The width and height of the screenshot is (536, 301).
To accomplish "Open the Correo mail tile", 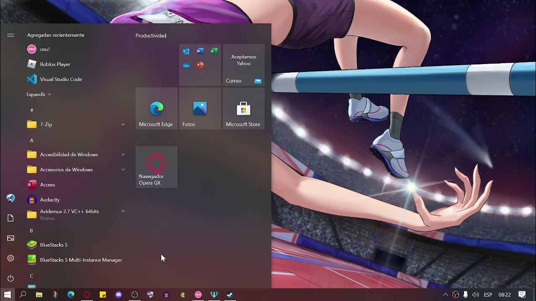I will (x=244, y=65).
